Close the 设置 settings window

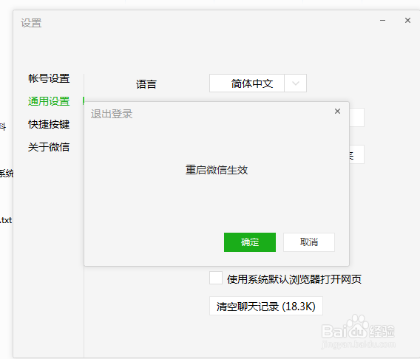(407, 21)
